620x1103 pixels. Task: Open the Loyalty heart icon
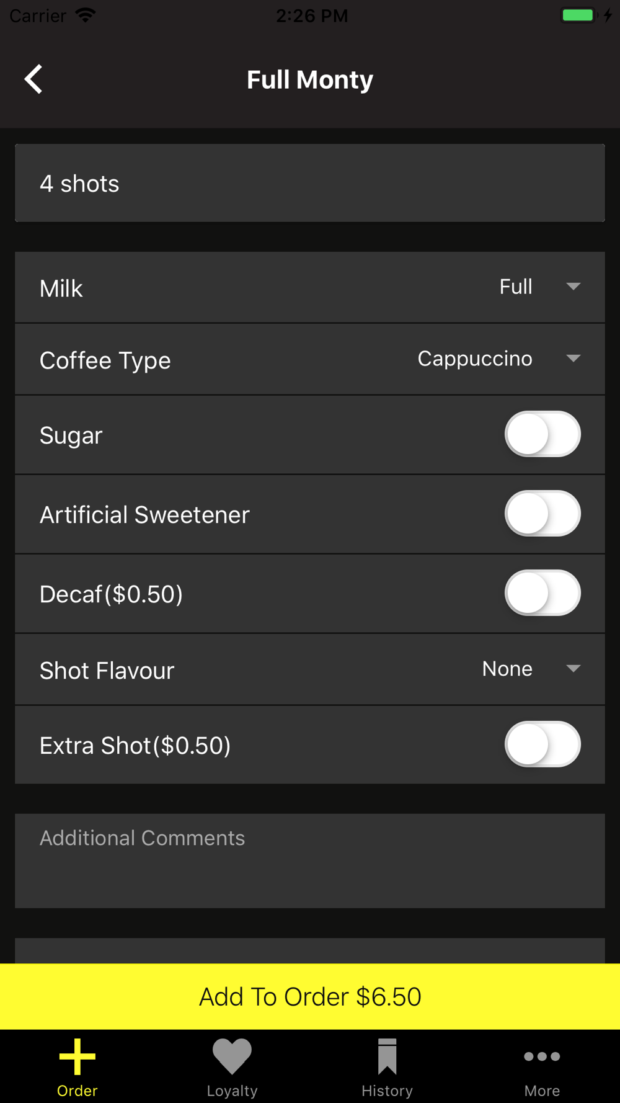click(x=232, y=1056)
